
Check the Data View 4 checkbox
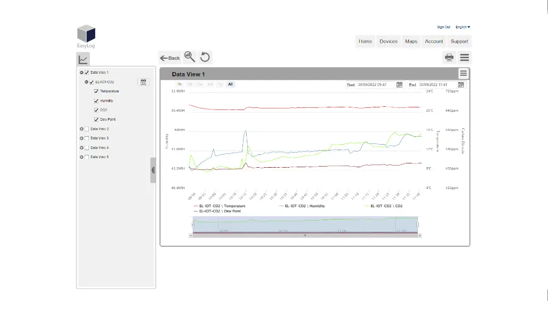[x=87, y=147]
